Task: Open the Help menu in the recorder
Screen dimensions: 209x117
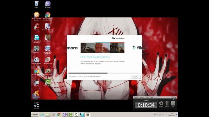Action: pos(152,97)
